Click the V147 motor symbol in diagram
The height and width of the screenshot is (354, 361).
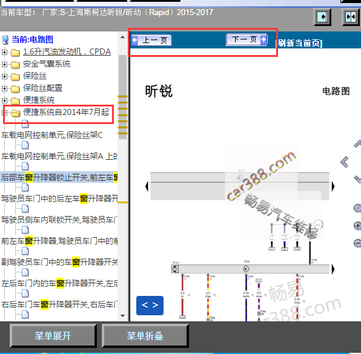175,269
